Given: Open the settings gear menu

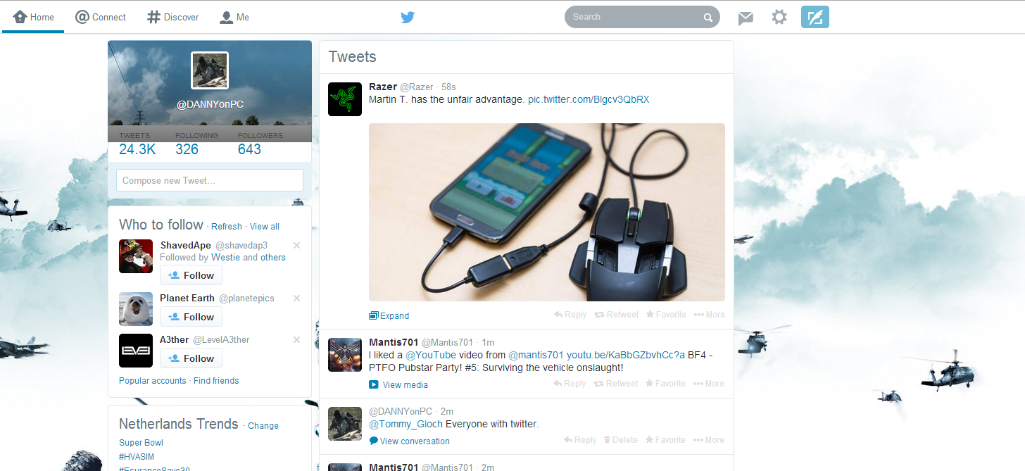Looking at the screenshot, I should tap(779, 17).
